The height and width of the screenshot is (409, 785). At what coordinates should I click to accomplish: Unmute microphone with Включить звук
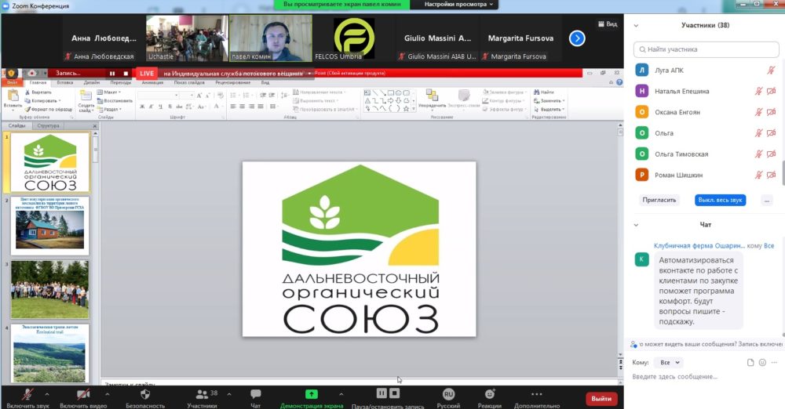point(28,398)
